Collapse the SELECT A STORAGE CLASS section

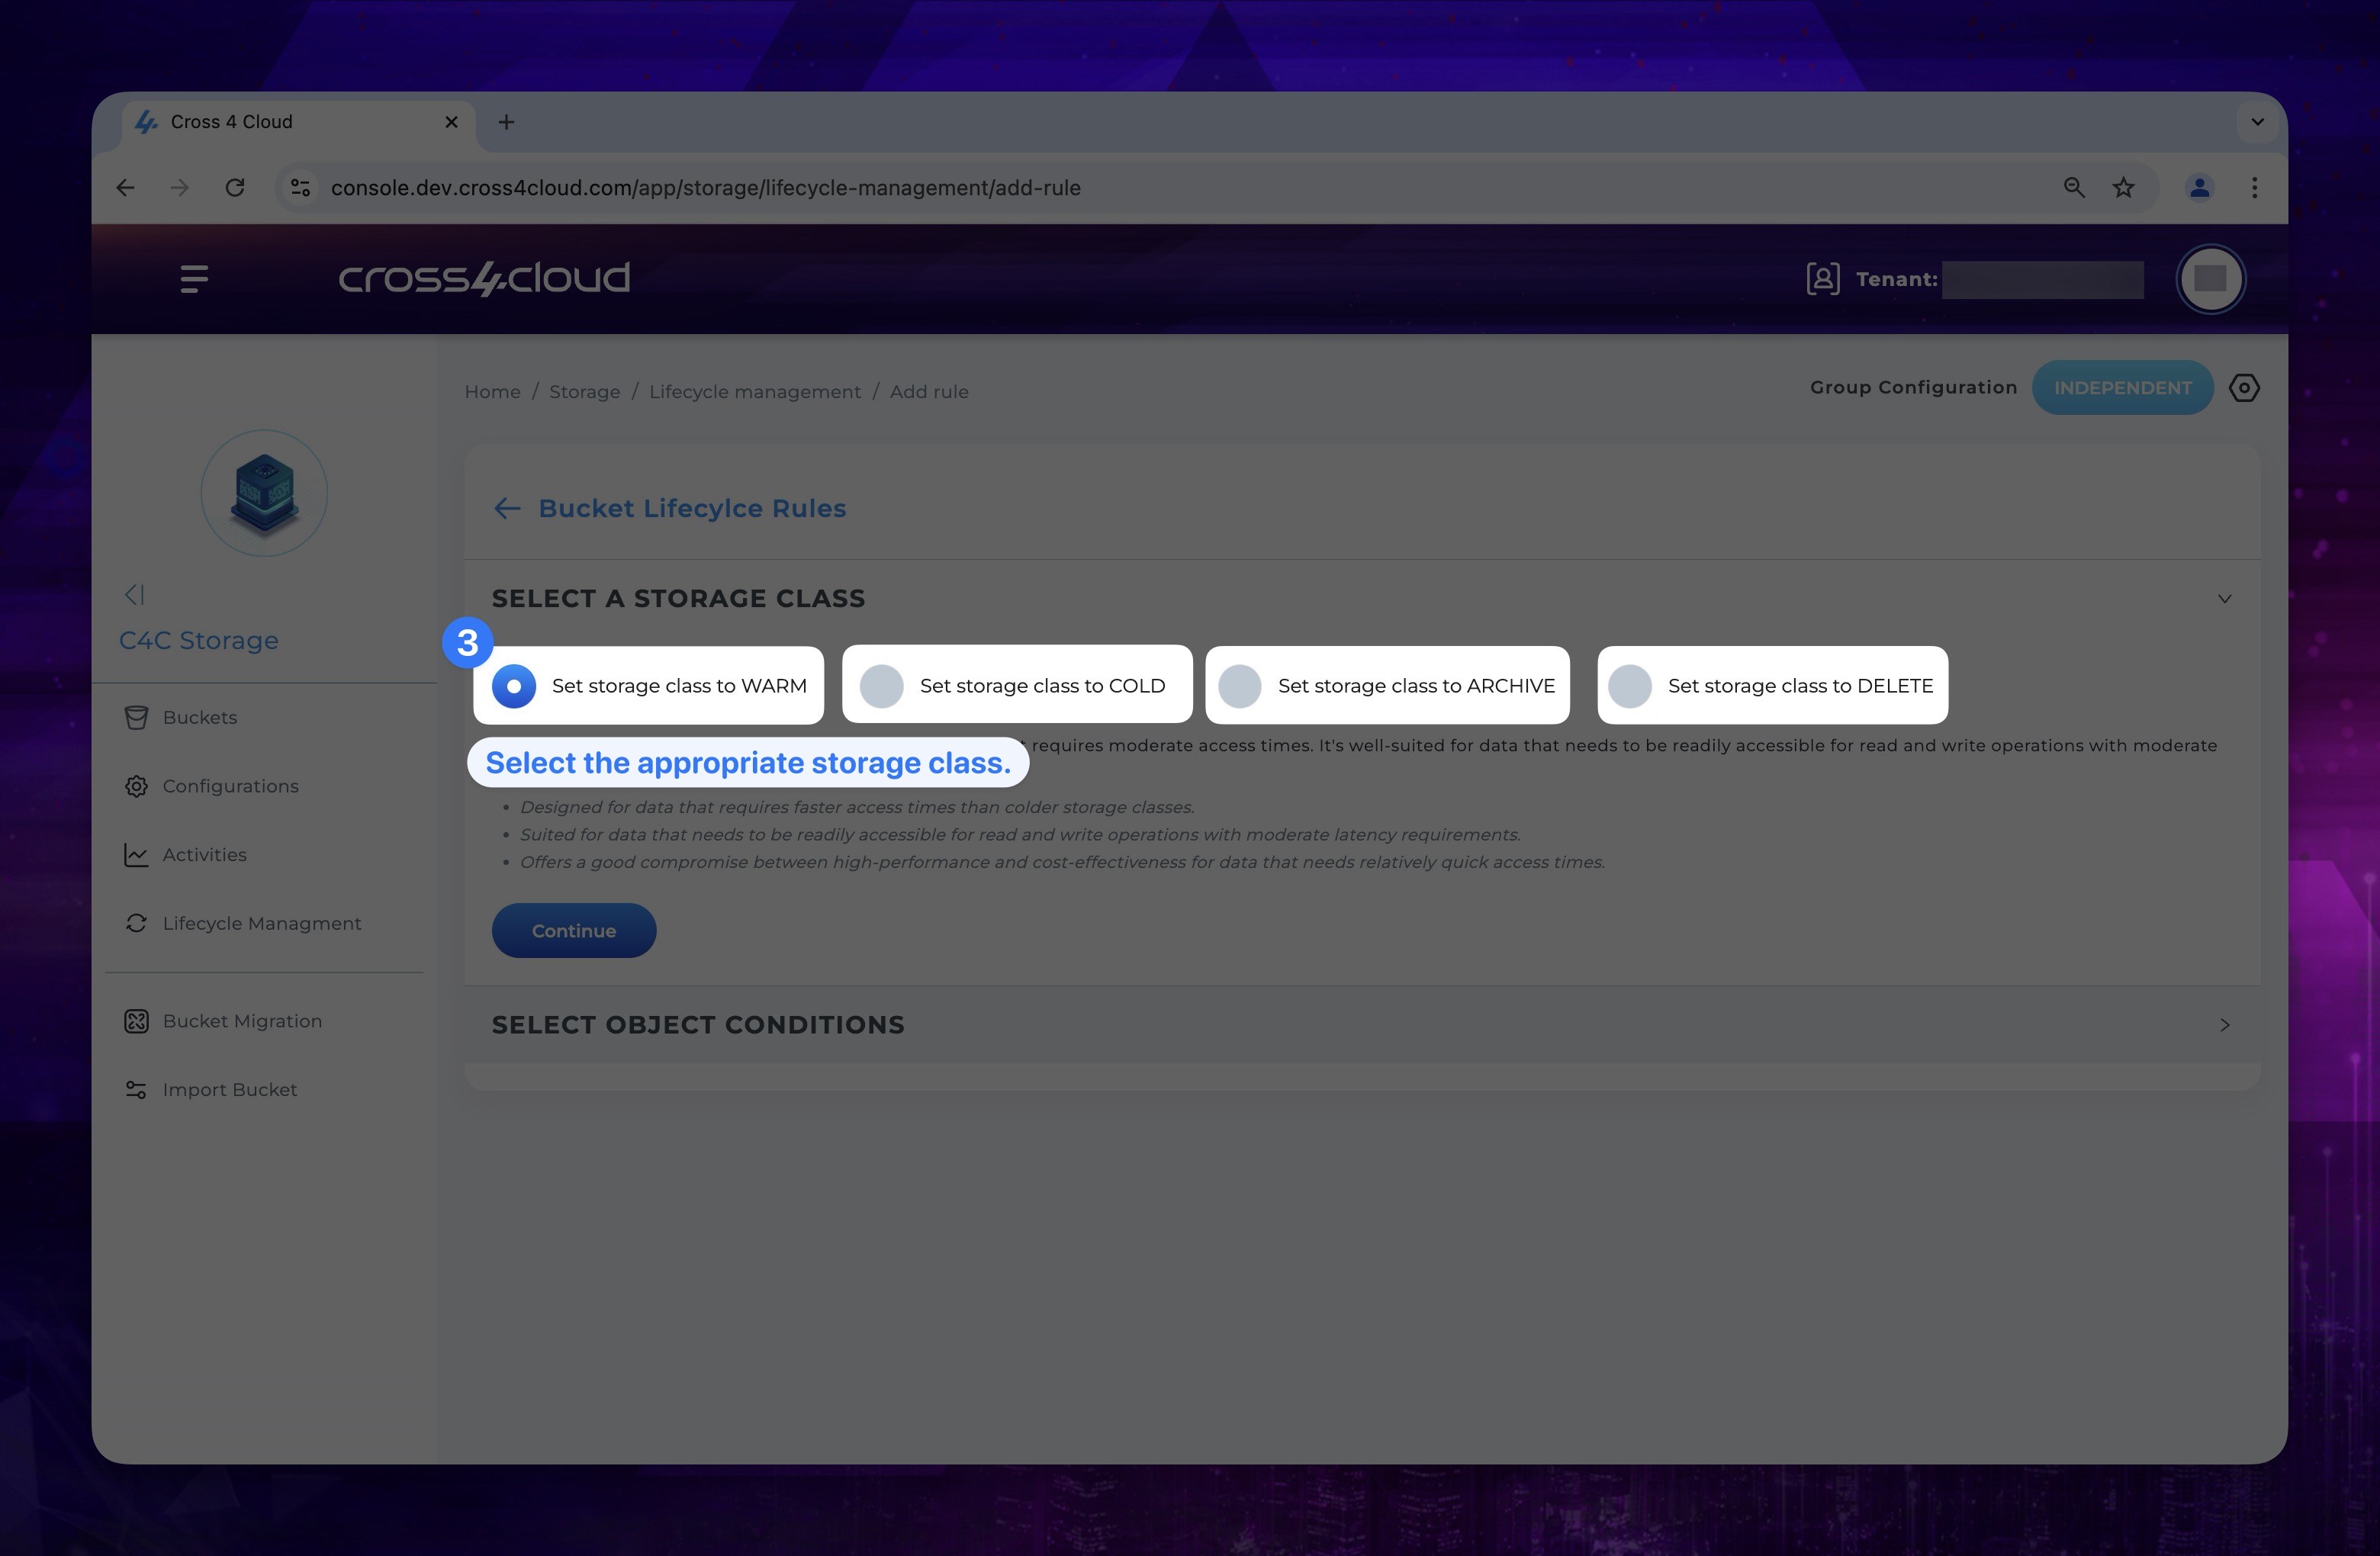point(2224,599)
